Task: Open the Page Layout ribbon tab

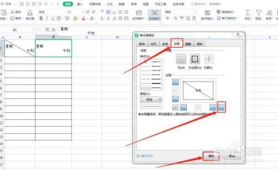Action: click(95, 4)
